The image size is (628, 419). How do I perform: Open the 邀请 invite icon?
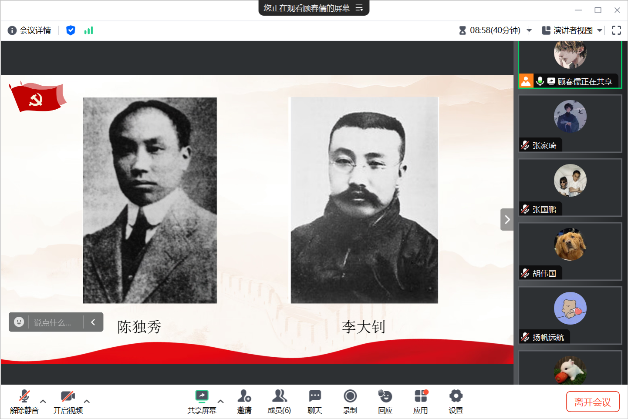(x=244, y=401)
